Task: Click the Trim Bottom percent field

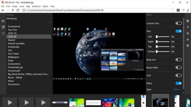Action: point(176,52)
